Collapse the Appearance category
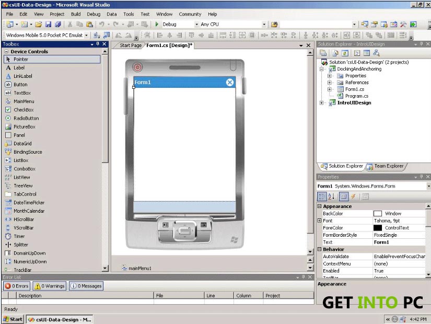The width and height of the screenshot is (431, 324). tap(319, 206)
